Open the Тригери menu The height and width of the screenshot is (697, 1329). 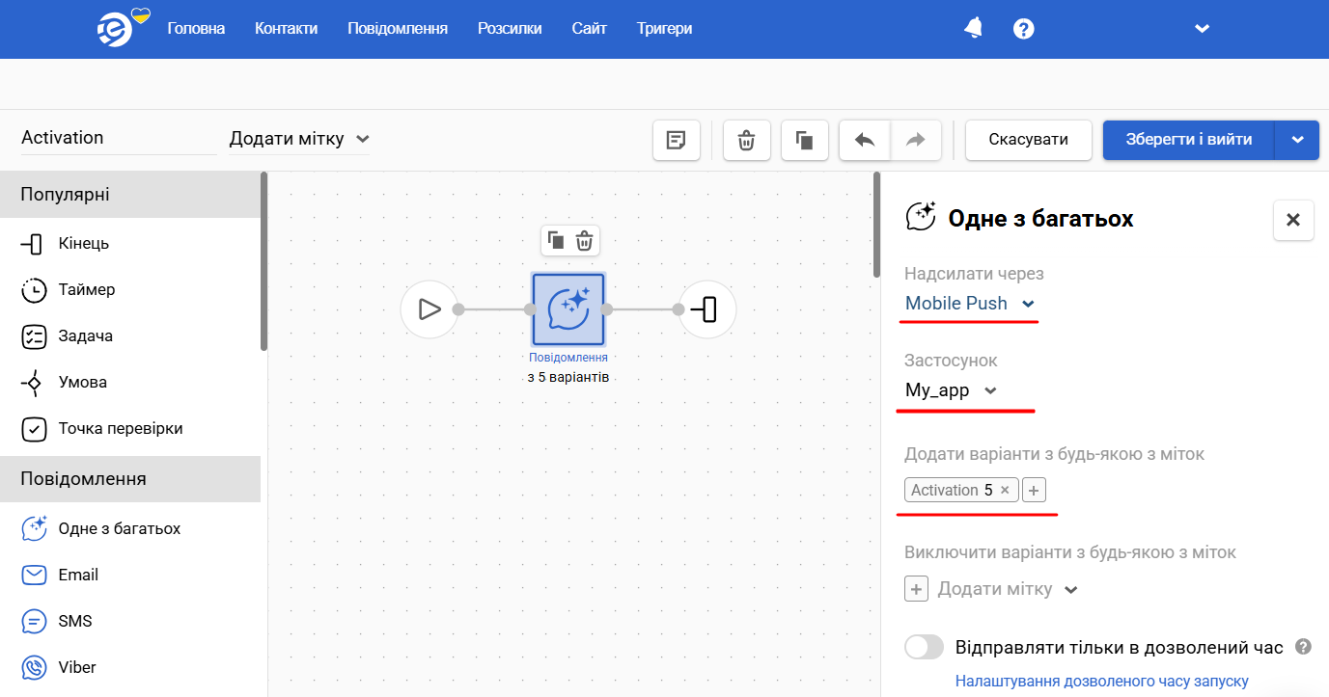(664, 29)
